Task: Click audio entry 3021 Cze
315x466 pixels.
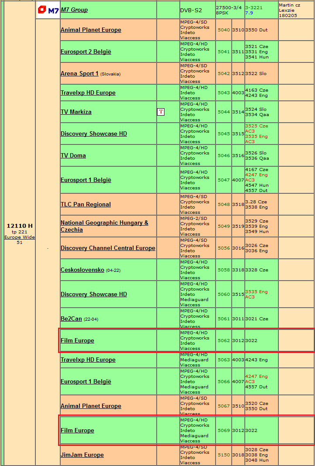Action: [257, 319]
